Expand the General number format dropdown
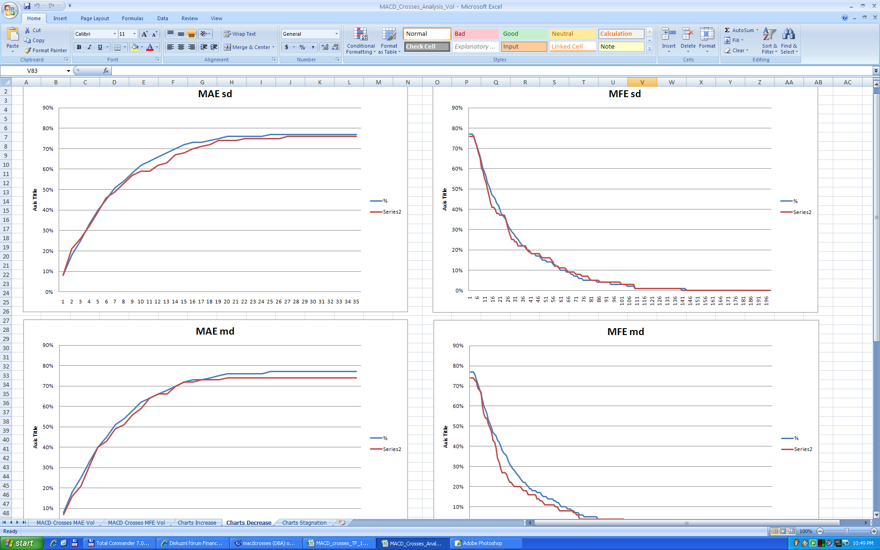Screen dimensions: 880x550 336,34
